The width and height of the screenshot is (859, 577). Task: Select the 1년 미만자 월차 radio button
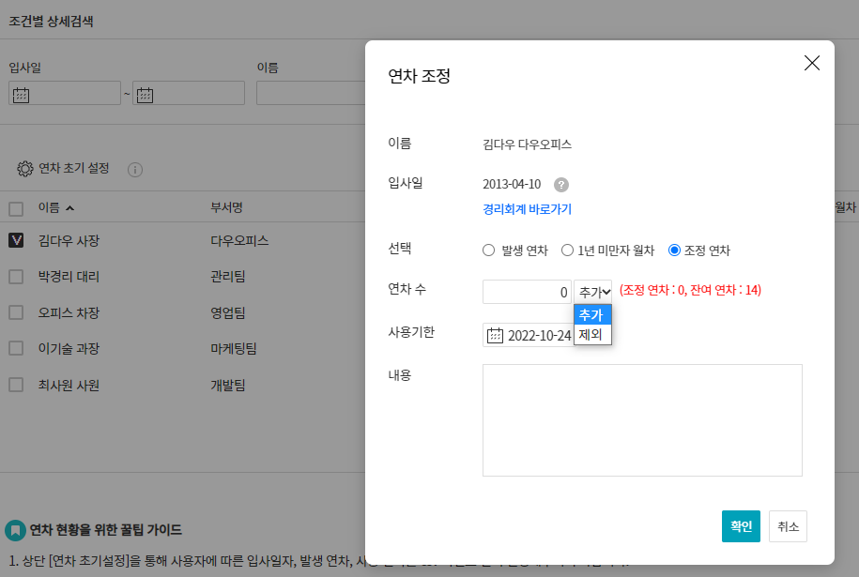(567, 251)
